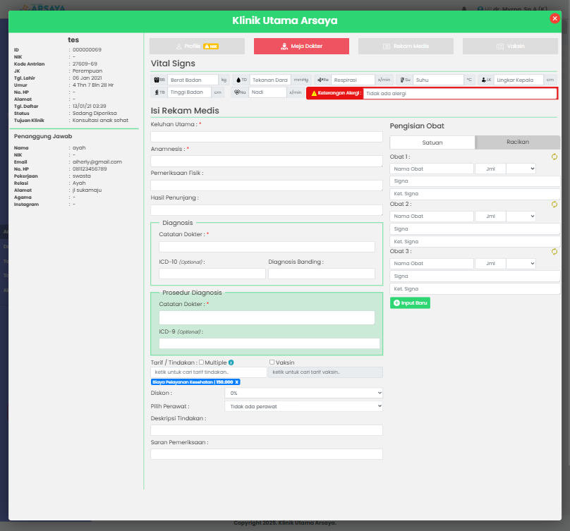Go to the Meja Dokter tab
This screenshot has width=570, height=531.
[x=301, y=46]
